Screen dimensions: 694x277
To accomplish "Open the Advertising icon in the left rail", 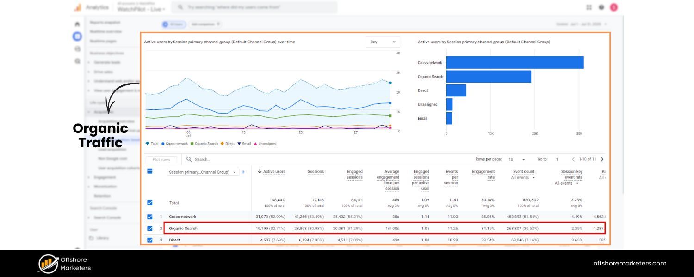I will [77, 60].
